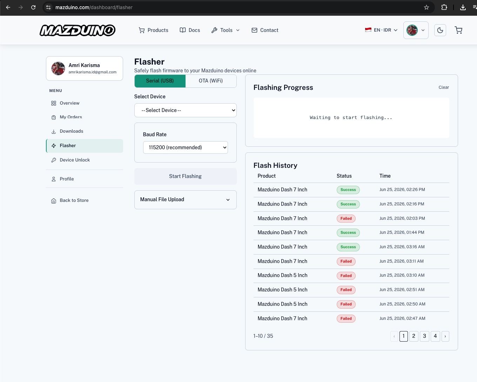This screenshot has height=382, width=477.
Task: Click the flashing progress log area
Action: [x=351, y=118]
